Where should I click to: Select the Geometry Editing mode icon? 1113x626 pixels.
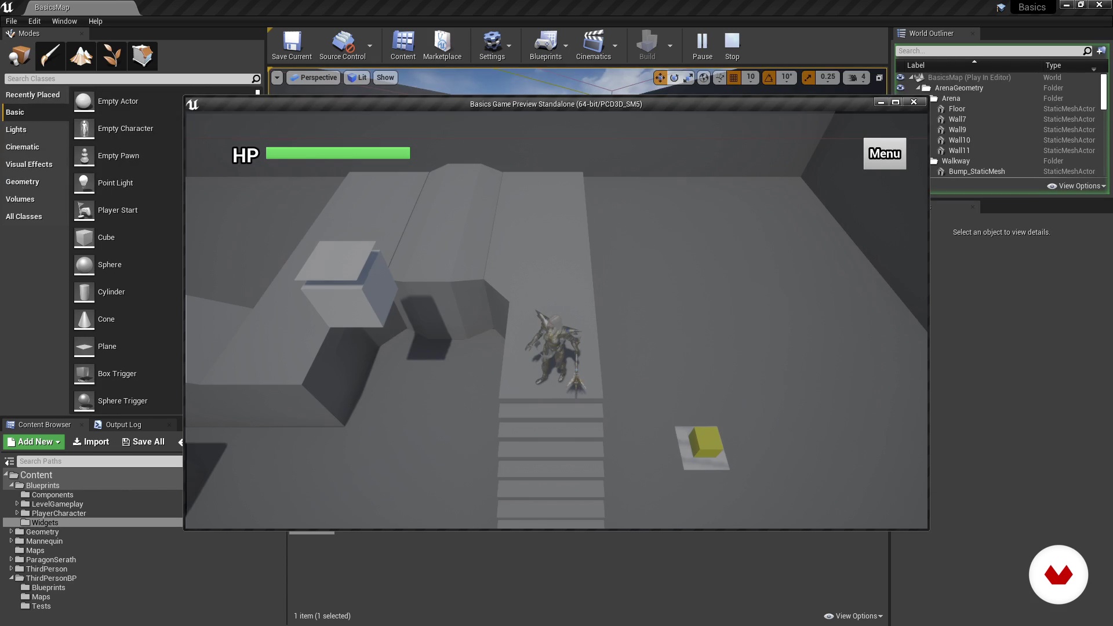click(x=142, y=56)
